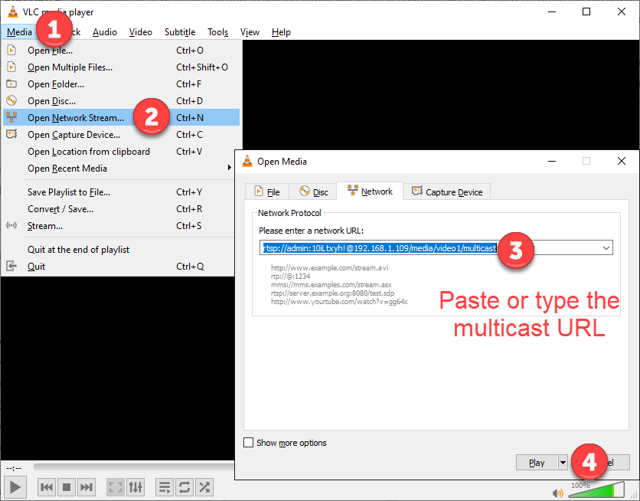Open the network URL history dropdown

[x=606, y=247]
